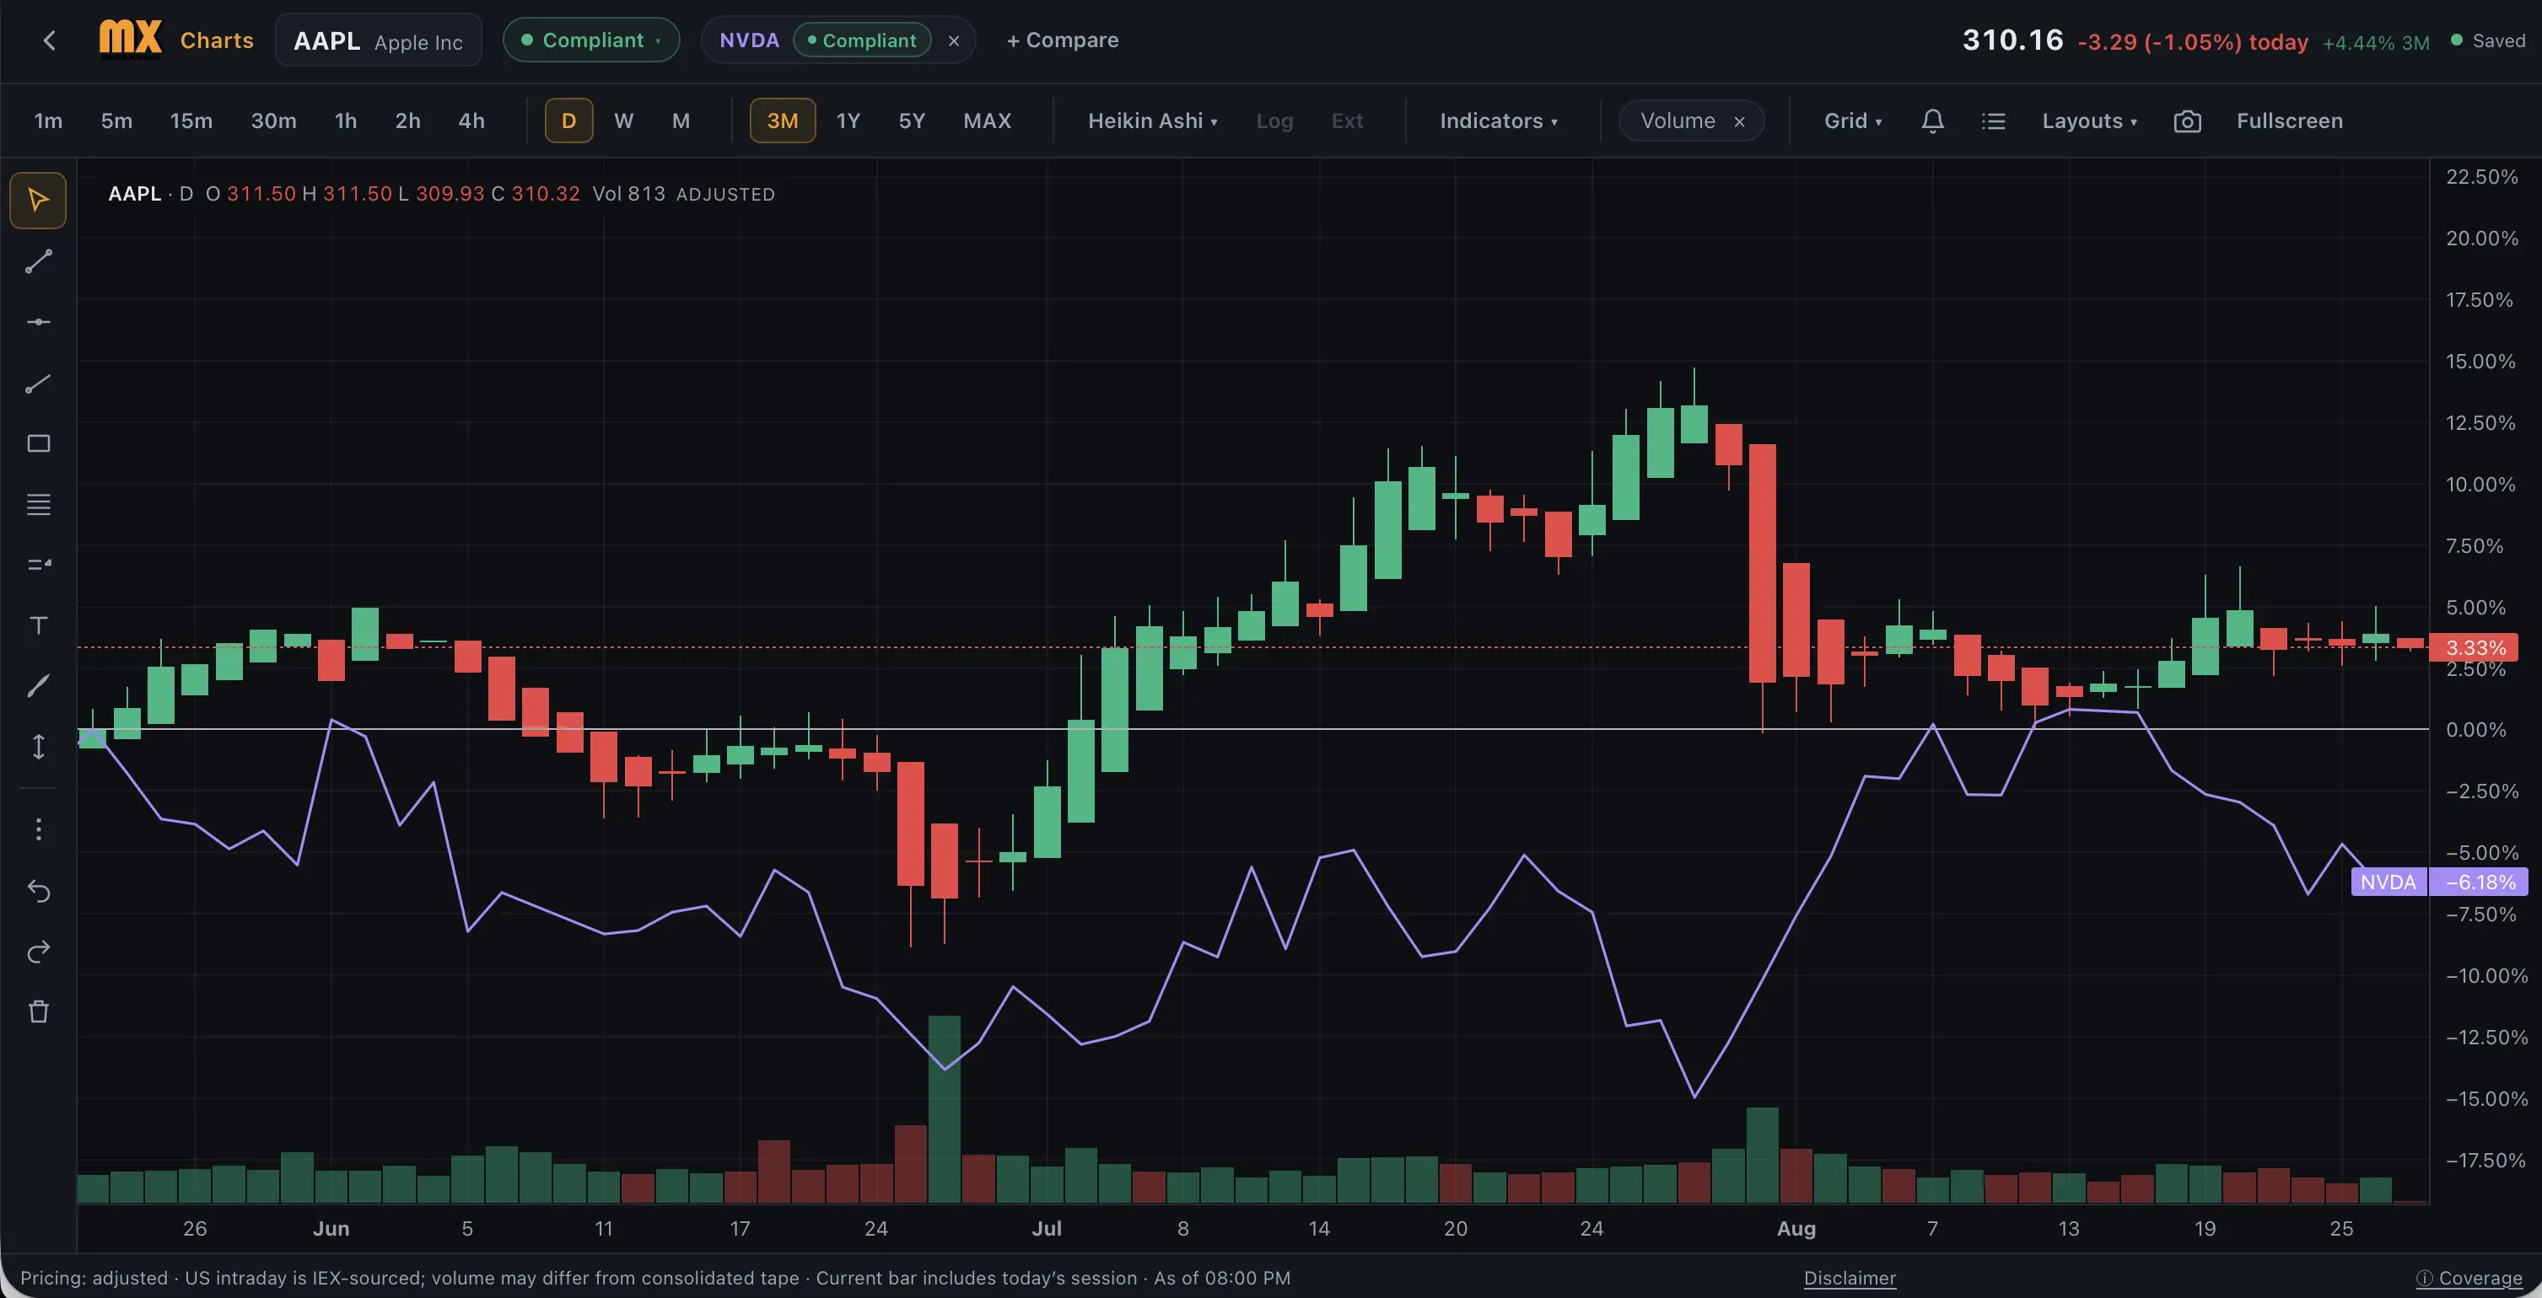The width and height of the screenshot is (2542, 1298).
Task: Open the Heikin Ashi chart type dropdown
Action: [x=1153, y=121]
